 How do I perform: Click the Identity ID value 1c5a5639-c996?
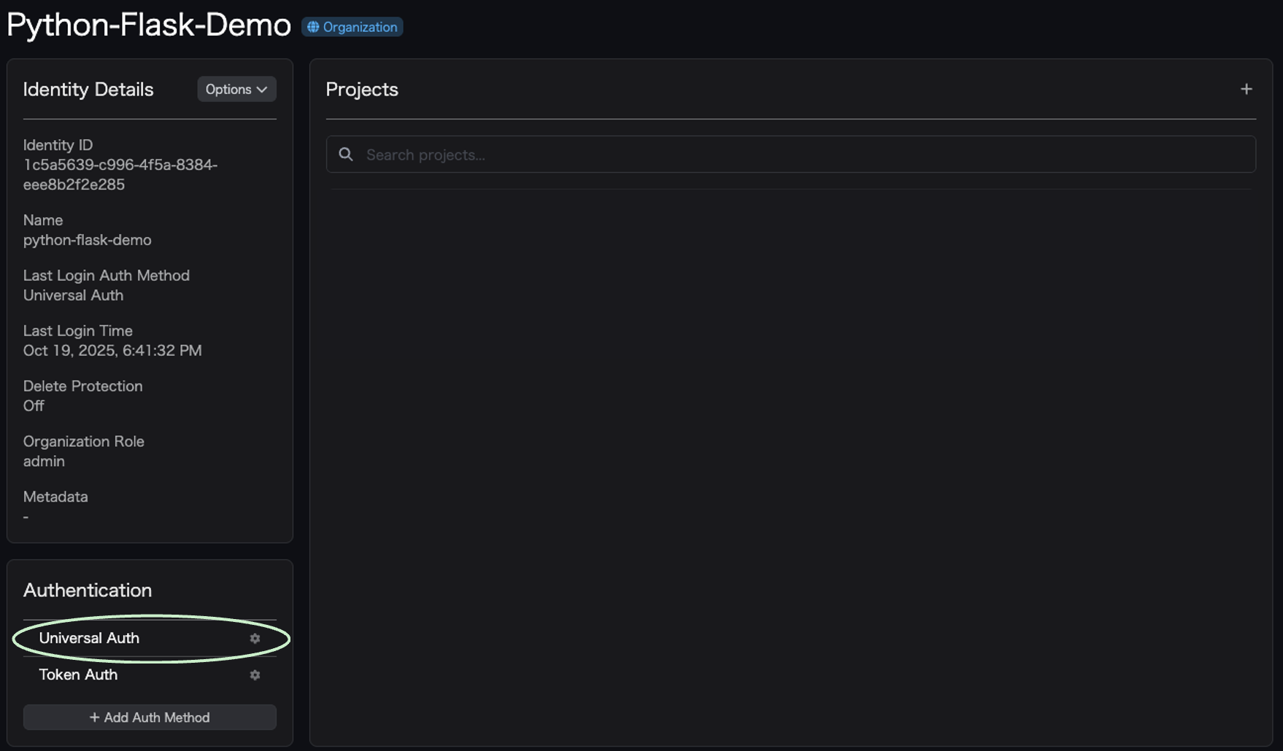click(x=120, y=175)
